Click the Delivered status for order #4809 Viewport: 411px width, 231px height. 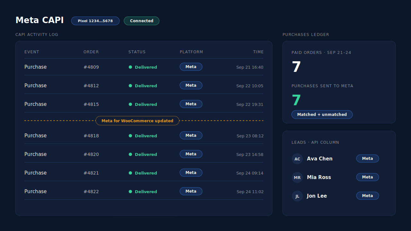tap(143, 67)
